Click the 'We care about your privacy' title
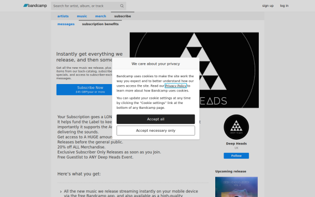The image size is (315, 197). pos(155,64)
